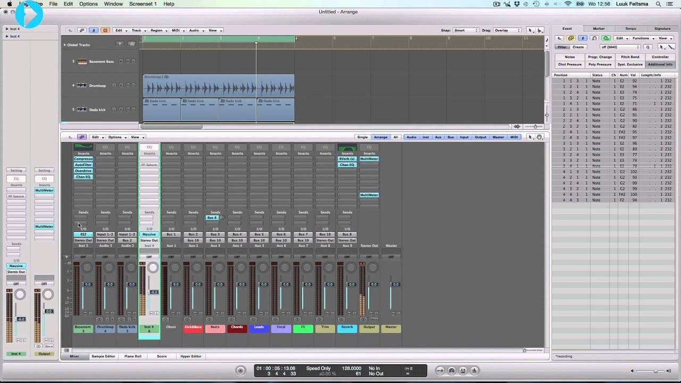Viewport: 681px width, 383px height.
Task: Click the Event List hierarchy back arrow
Action: tap(559, 38)
